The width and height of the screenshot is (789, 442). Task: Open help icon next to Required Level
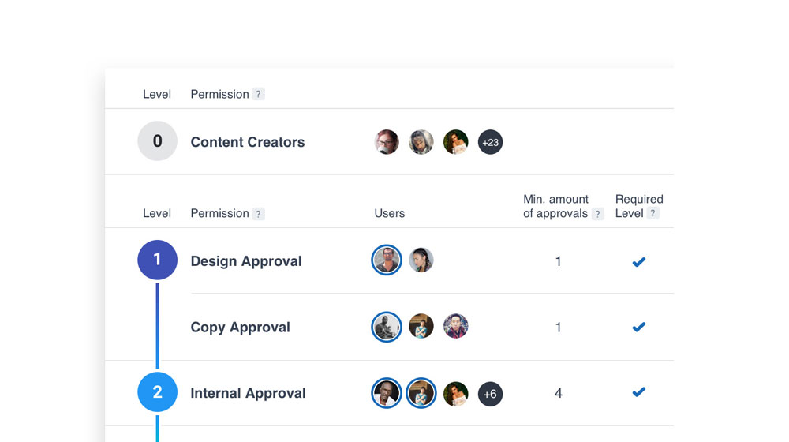pos(653,214)
